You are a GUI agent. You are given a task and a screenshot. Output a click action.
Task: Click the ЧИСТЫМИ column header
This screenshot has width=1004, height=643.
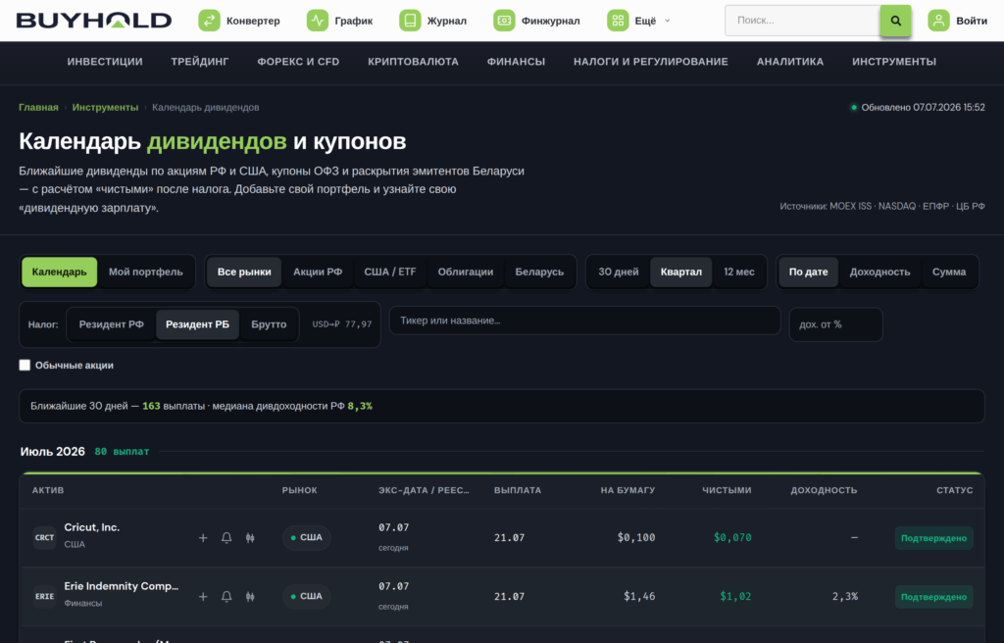click(727, 490)
